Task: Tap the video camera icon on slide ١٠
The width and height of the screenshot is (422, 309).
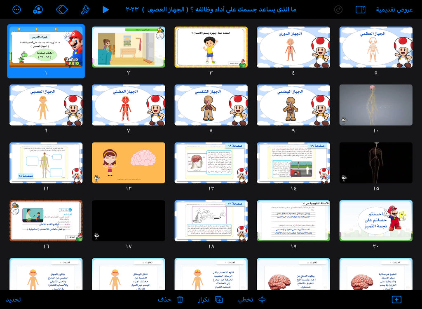Action: pos(344,120)
